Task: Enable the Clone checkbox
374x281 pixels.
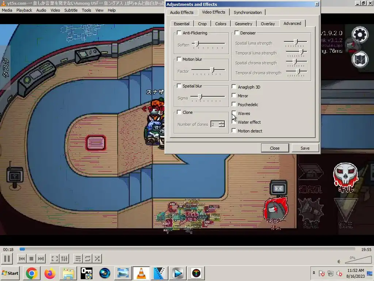Action: coord(179,112)
